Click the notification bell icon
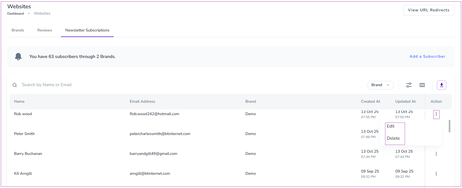Image resolution: width=462 pixels, height=188 pixels. coord(18,57)
